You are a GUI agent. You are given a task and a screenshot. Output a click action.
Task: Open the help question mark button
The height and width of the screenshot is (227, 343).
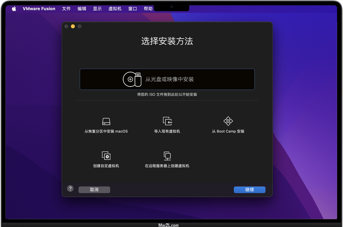point(70,189)
